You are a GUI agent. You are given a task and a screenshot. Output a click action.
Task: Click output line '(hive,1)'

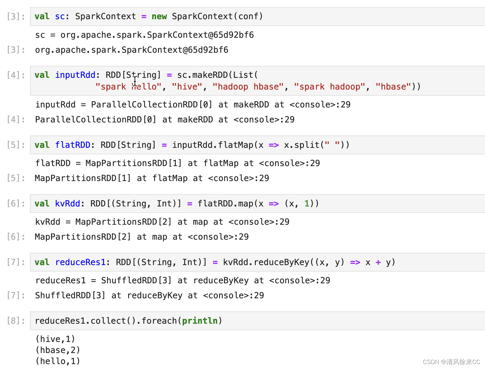click(55, 339)
